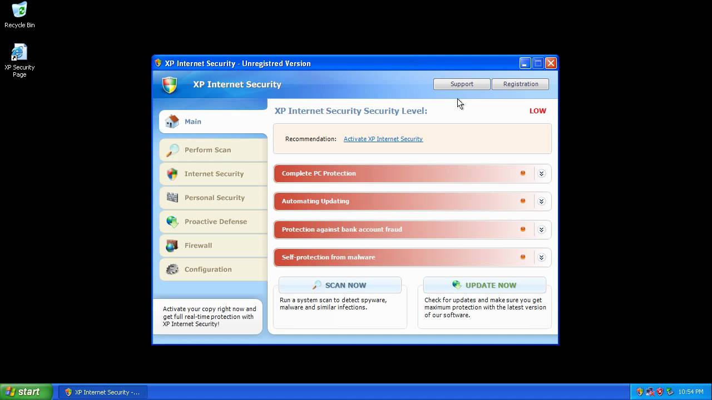Click the XP Internet Security taskbar button
The height and width of the screenshot is (400, 712).
[103, 392]
